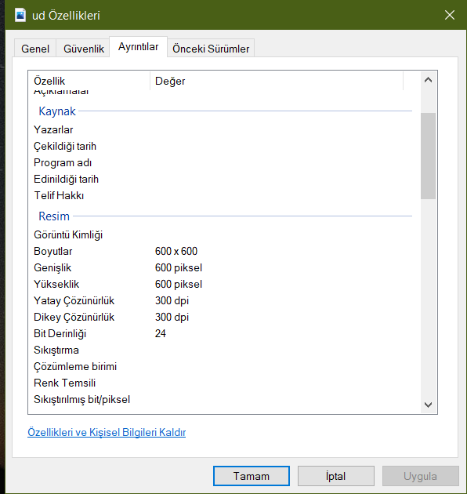Click the image file icon in title bar
Viewport: 467px width, 494px height.
coord(20,15)
